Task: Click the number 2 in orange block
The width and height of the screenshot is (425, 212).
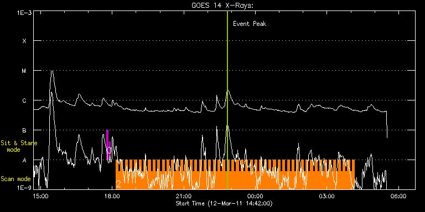Action: click(118, 184)
